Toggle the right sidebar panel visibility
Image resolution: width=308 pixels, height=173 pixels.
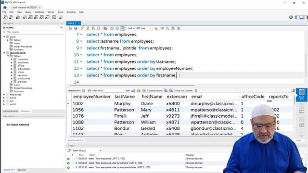click(306, 17)
